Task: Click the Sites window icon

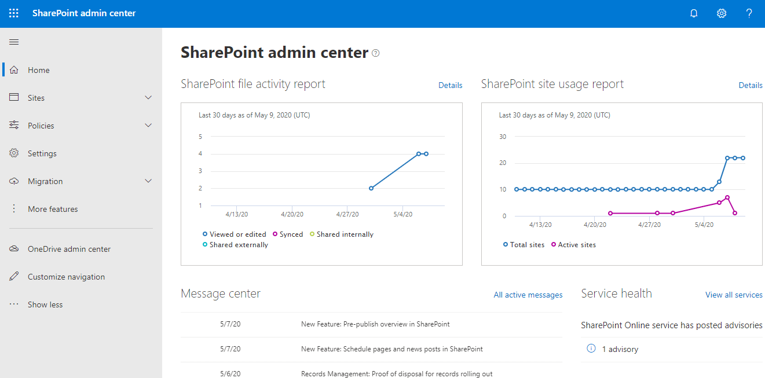Action: (14, 98)
